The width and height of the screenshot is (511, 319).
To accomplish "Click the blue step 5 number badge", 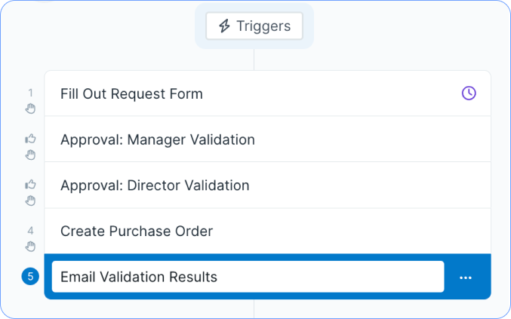I will (30, 277).
